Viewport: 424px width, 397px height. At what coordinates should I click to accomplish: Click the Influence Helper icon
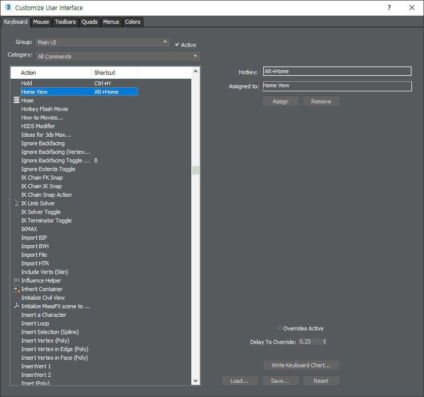(x=17, y=280)
